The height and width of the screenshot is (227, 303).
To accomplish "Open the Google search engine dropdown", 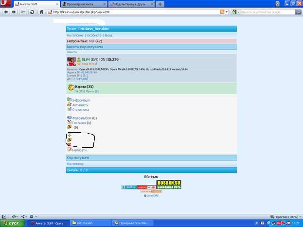I will pos(235,12).
